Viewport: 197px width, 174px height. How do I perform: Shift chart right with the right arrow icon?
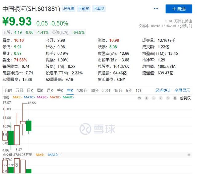(168, 98)
